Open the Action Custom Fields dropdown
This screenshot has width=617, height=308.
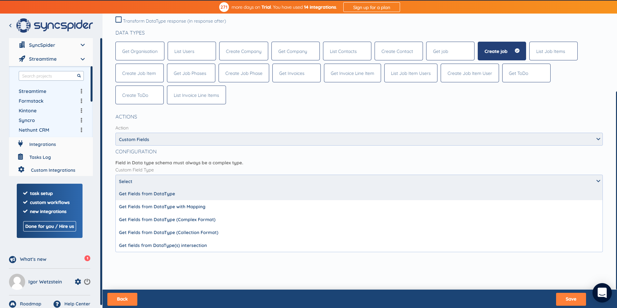click(359, 139)
